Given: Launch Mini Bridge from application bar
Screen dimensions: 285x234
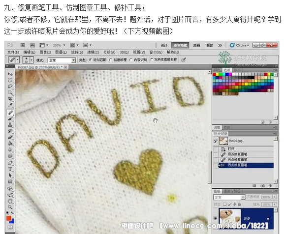Looking at the screenshot, I should click(x=32, y=45).
